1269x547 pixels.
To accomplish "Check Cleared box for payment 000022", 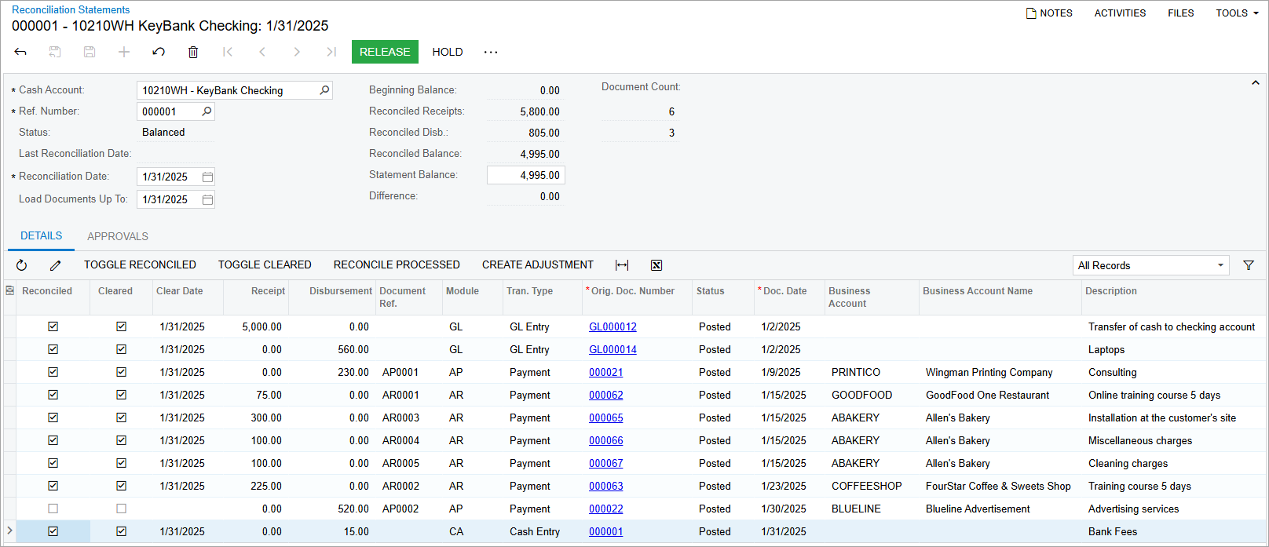I will pyautogui.click(x=121, y=509).
